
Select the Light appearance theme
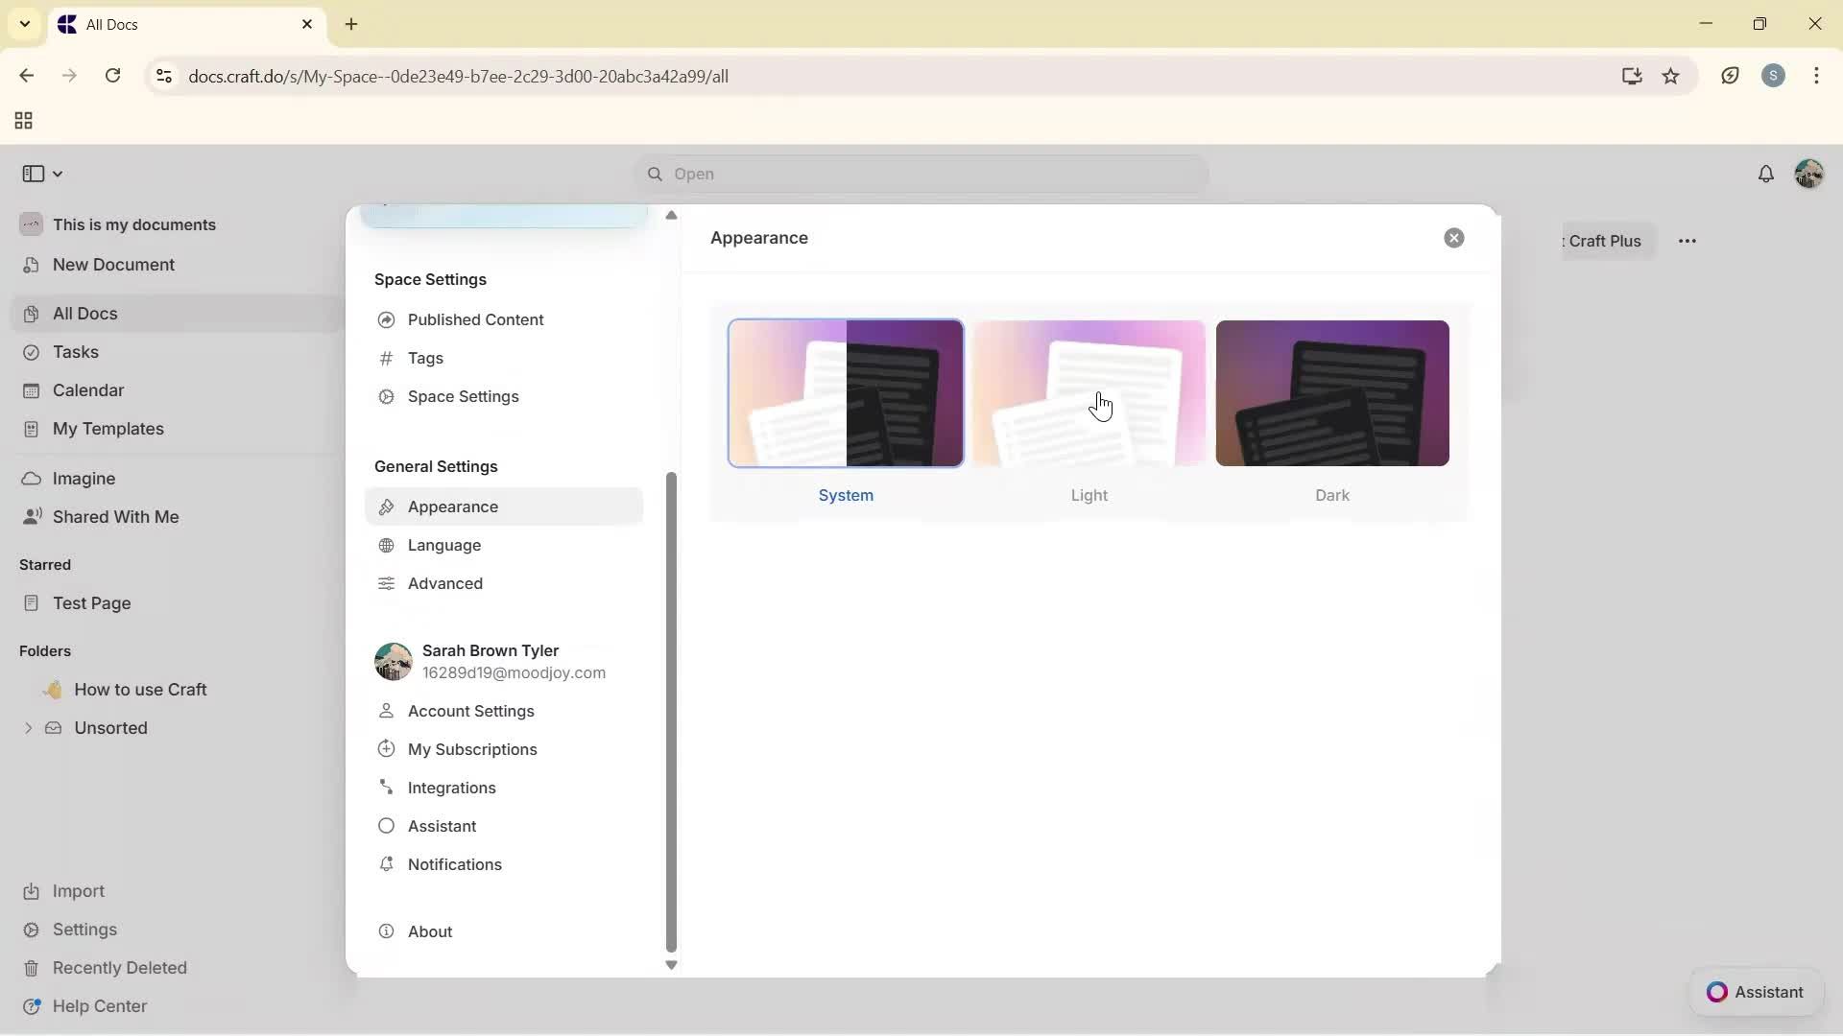[1089, 393]
